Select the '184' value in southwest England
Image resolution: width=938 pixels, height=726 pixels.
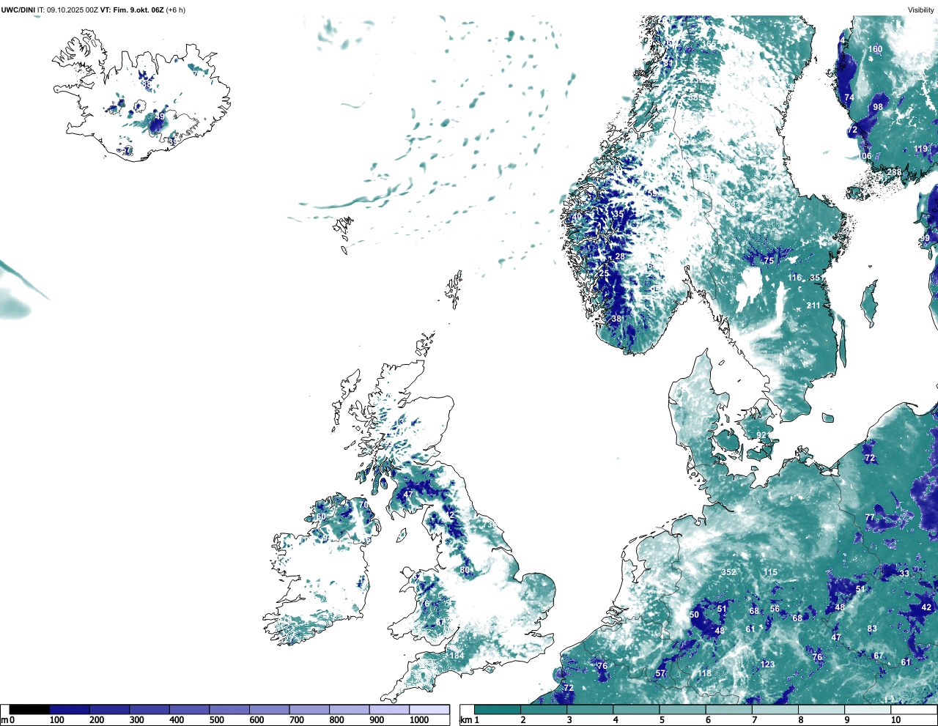pyautogui.click(x=457, y=655)
